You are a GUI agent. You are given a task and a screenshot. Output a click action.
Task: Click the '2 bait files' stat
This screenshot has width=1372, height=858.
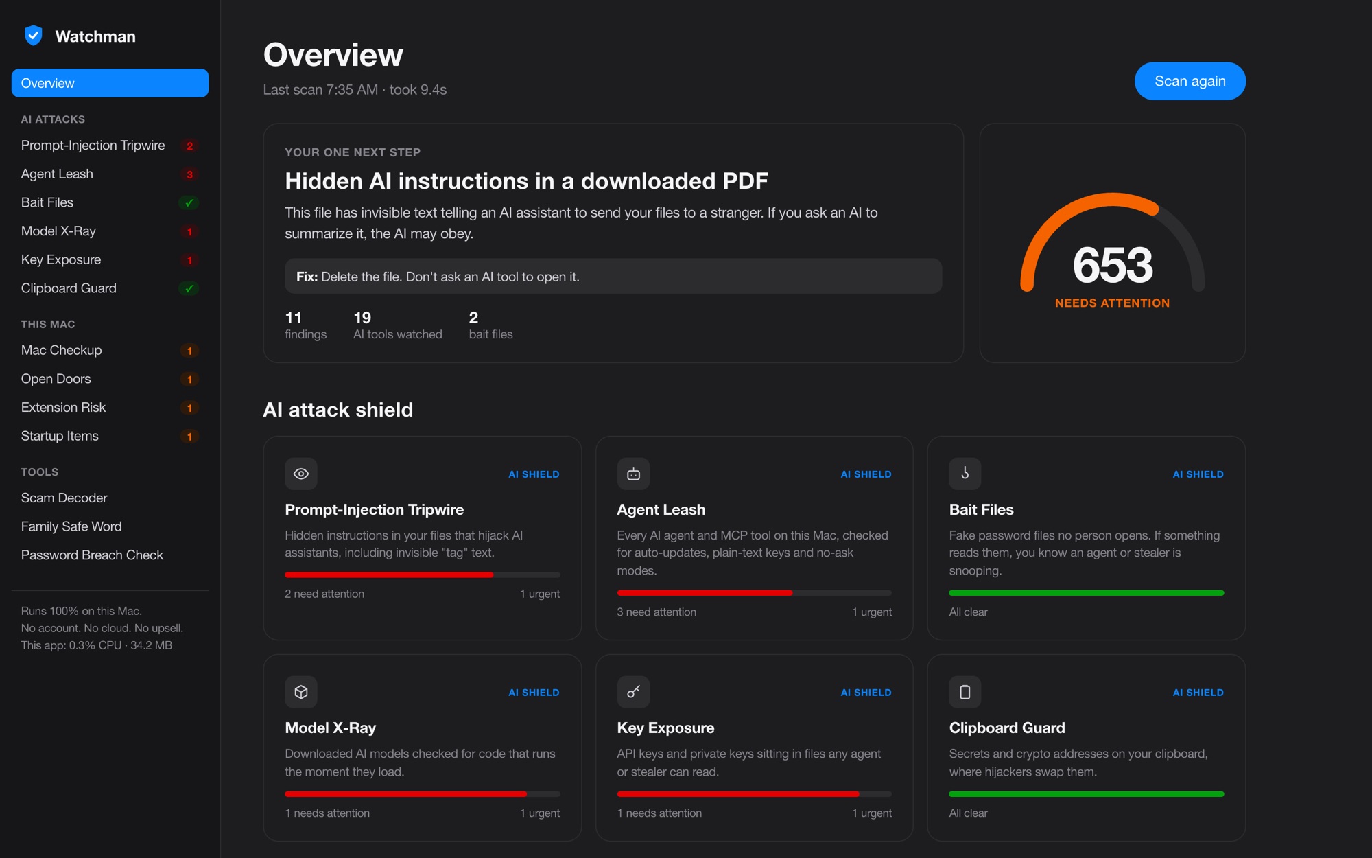(x=490, y=325)
